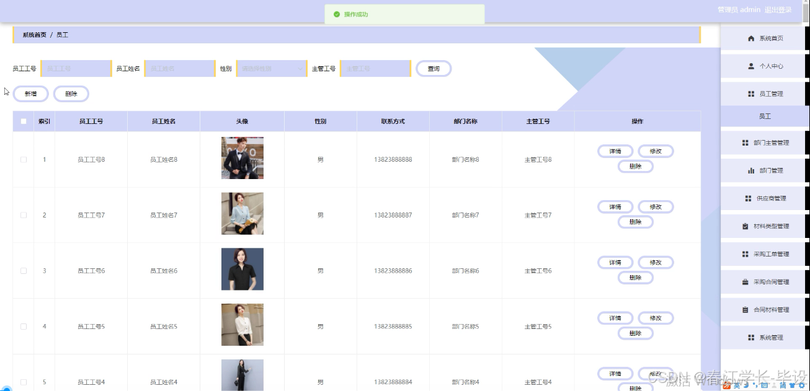Click the 英 language indicator in the taskbar
This screenshot has height=391, width=810.
tap(737, 385)
